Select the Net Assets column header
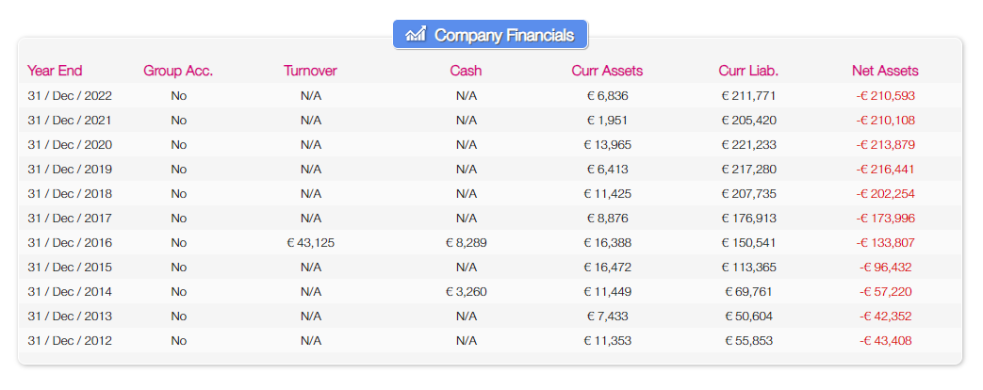This screenshot has width=983, height=390. pyautogui.click(x=885, y=71)
